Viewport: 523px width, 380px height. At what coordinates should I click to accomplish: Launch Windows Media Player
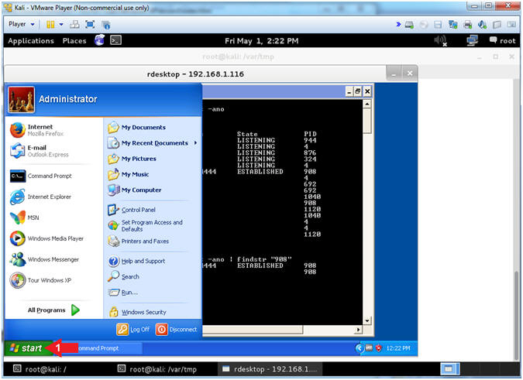[46, 238]
